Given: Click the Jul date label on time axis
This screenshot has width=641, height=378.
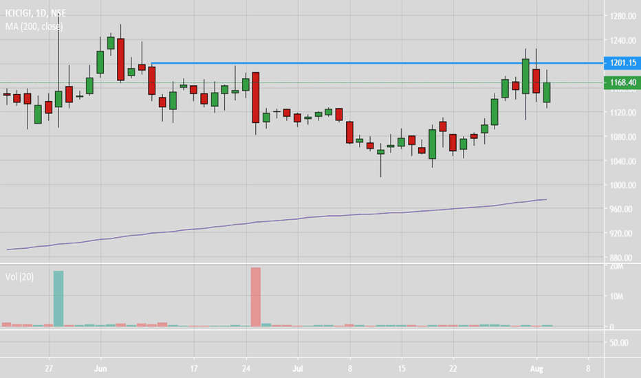Looking at the screenshot, I should pyautogui.click(x=298, y=368).
